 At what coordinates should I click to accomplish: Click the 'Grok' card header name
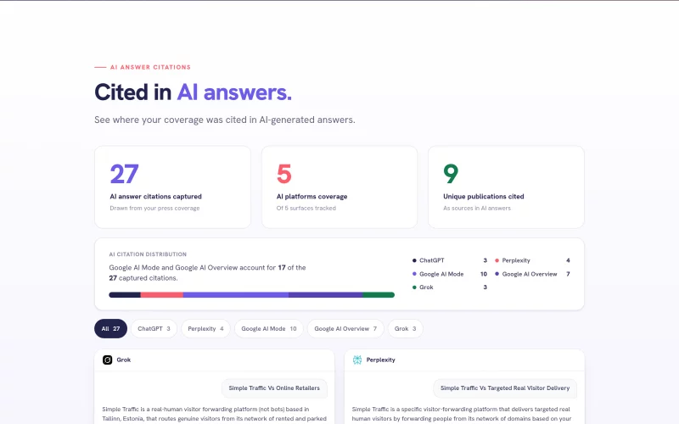(123, 360)
